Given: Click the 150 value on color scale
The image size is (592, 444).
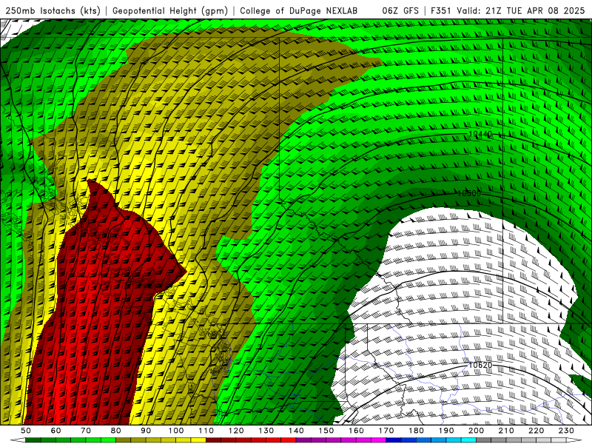Looking at the screenshot, I should 326,431.
